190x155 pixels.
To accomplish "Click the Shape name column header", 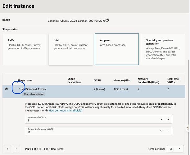I will (x=25, y=80).
